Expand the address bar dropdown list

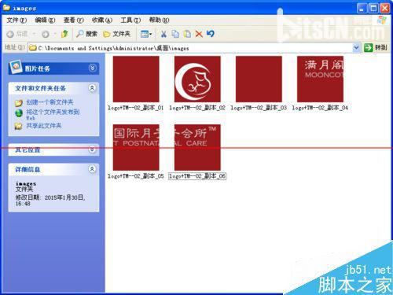click(x=356, y=48)
